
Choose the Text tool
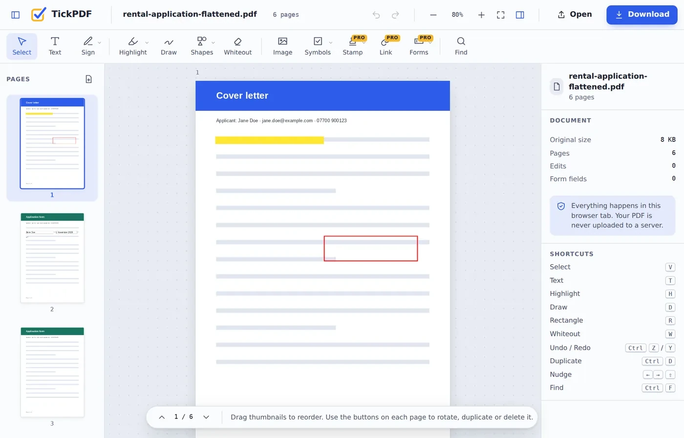click(55, 46)
